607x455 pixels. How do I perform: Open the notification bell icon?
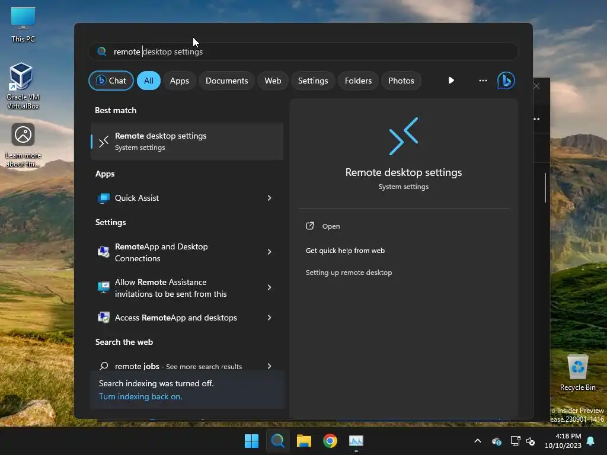[x=591, y=441]
